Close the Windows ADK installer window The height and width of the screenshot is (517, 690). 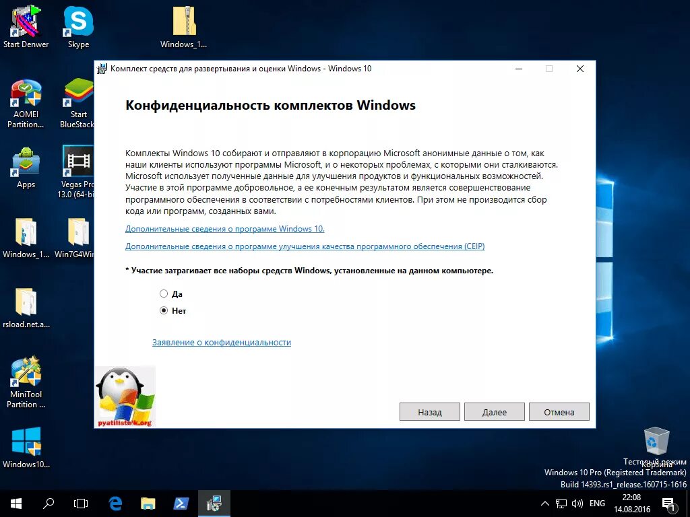coord(580,69)
